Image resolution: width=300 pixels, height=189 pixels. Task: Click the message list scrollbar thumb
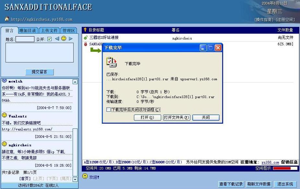(x=75, y=152)
